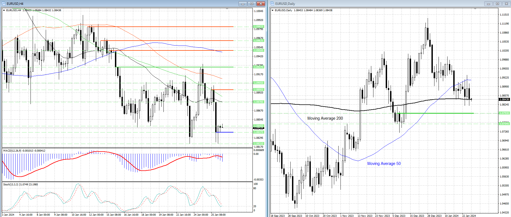Minimize the EURUSD,H4 chart window
Viewport: 511px width, 217px height.
243,4
